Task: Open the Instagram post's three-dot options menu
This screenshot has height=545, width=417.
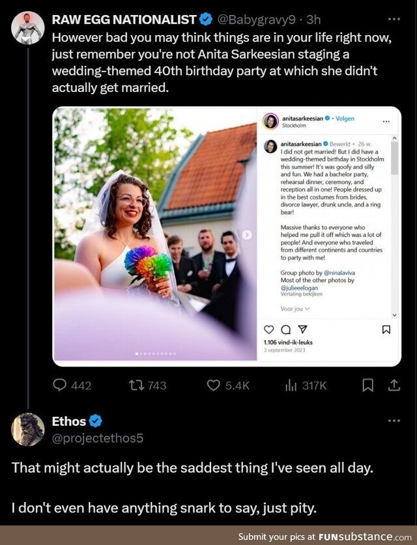Action: tap(386, 122)
